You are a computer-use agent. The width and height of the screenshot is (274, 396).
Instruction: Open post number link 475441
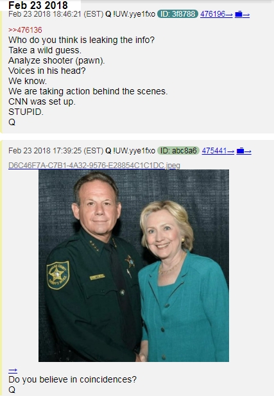[x=218, y=151]
